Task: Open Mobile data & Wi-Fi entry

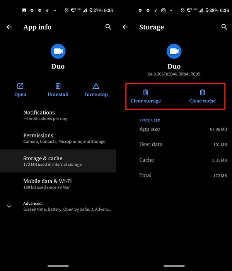Action: click(x=58, y=184)
